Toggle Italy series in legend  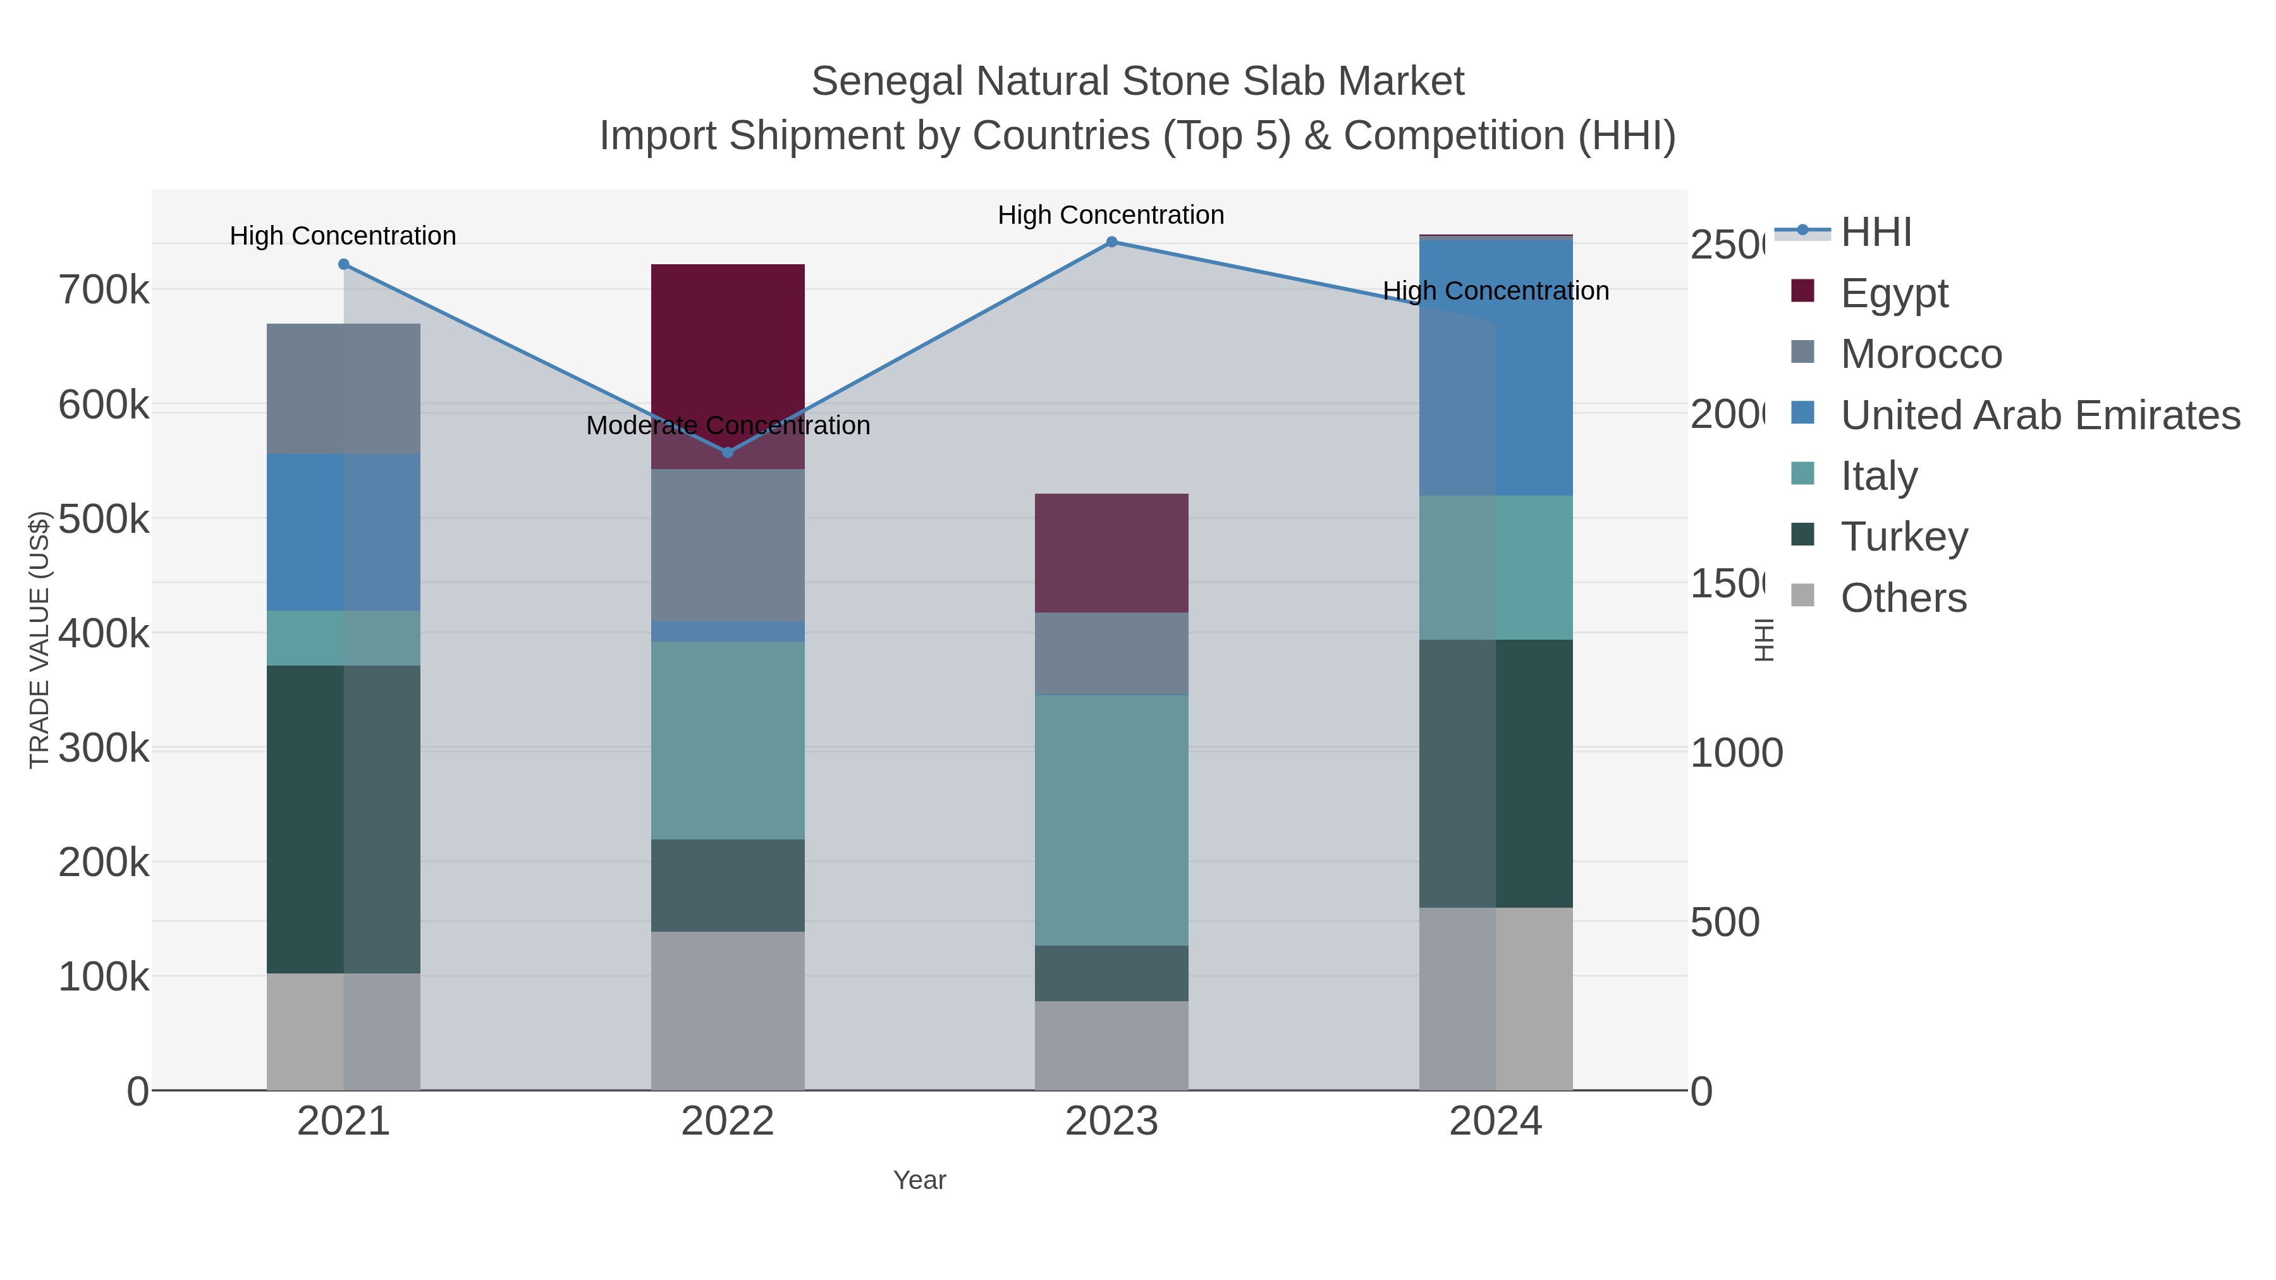pos(1854,476)
